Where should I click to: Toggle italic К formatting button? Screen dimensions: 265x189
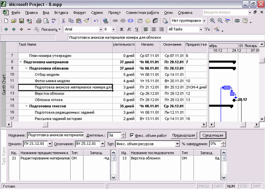click(x=129, y=30)
